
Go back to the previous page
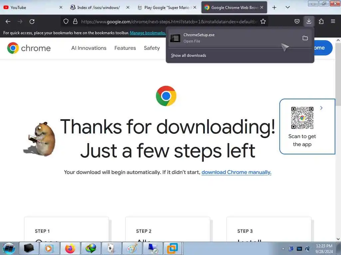[8, 22]
